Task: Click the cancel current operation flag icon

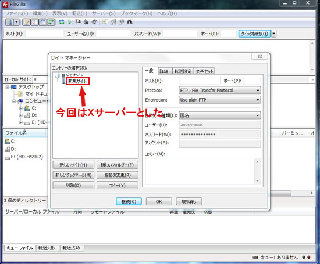Action: click(x=78, y=22)
